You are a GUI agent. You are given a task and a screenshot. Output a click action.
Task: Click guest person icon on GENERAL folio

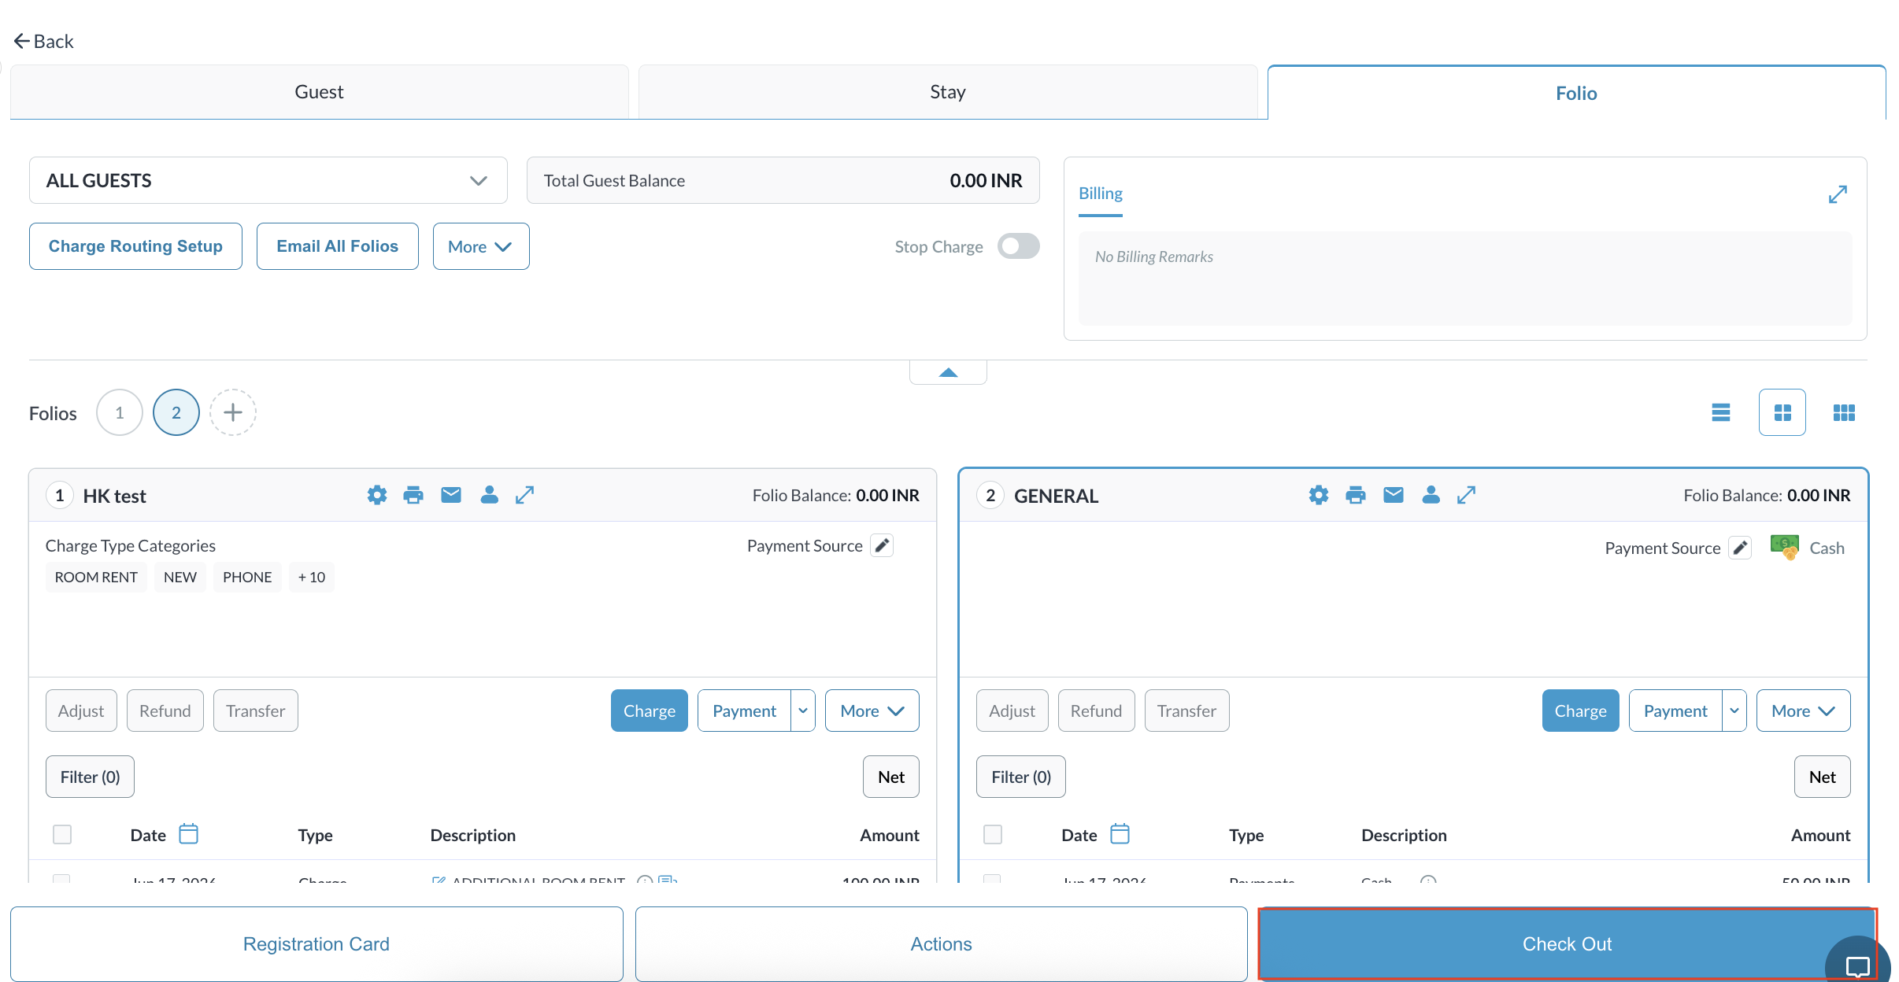(x=1431, y=495)
